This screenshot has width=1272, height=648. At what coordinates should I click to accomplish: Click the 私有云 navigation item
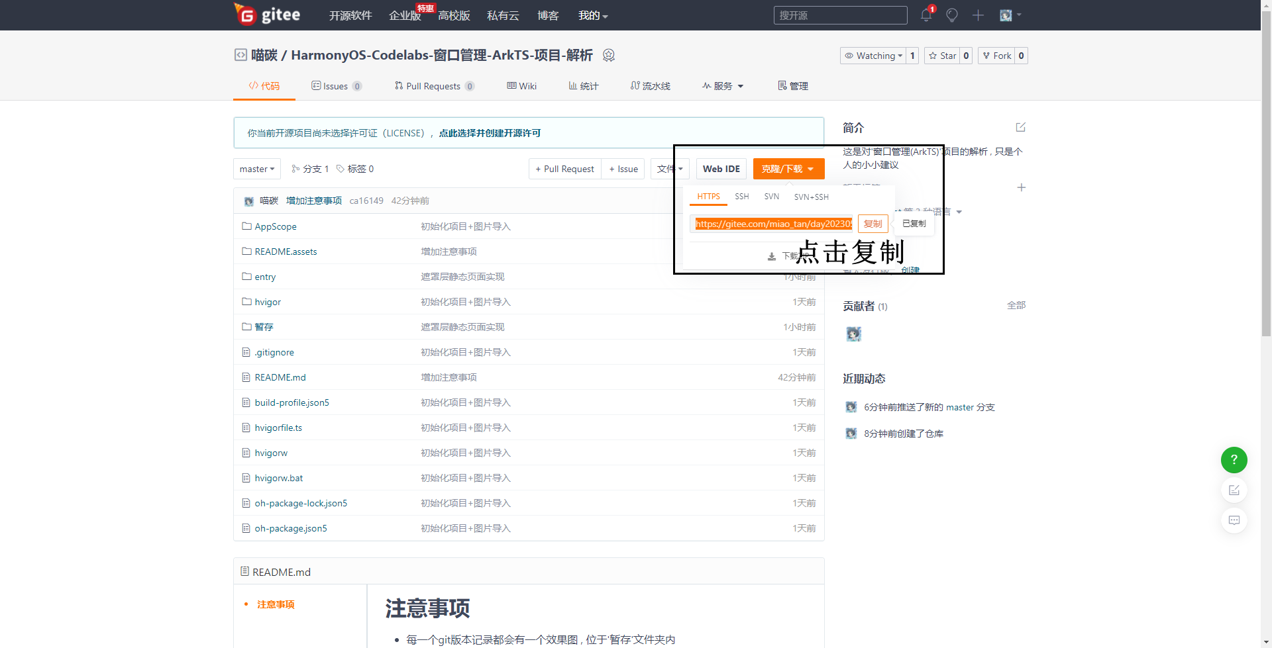(x=503, y=15)
